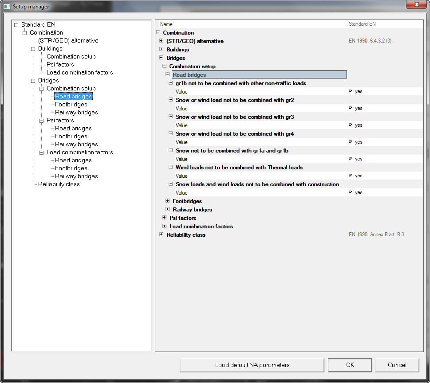
Task: Toggle yes checkbox for snow and wind with construction loads
Action: tap(350, 192)
